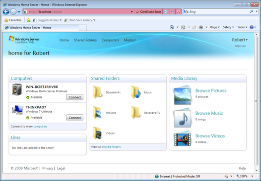Open the search provider dropdown arrow
Screen dimensions: 261x181
(257, 11)
